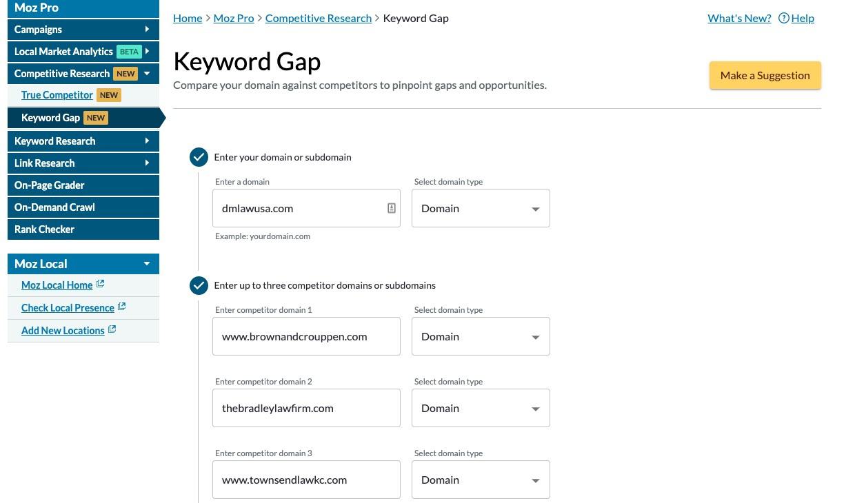Open the domain type dropdown for competitor 1
This screenshot has height=503, width=855.
[535, 337]
